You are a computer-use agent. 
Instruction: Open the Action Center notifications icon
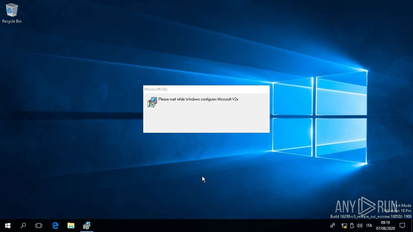402,226
